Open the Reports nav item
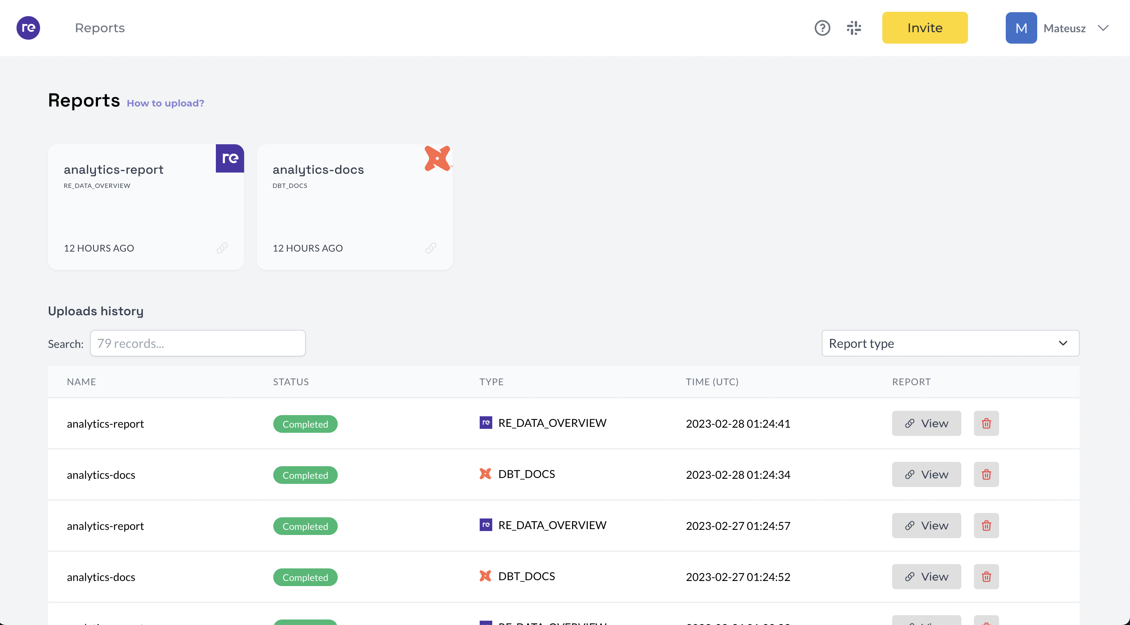The height and width of the screenshot is (625, 1130). 99,28
